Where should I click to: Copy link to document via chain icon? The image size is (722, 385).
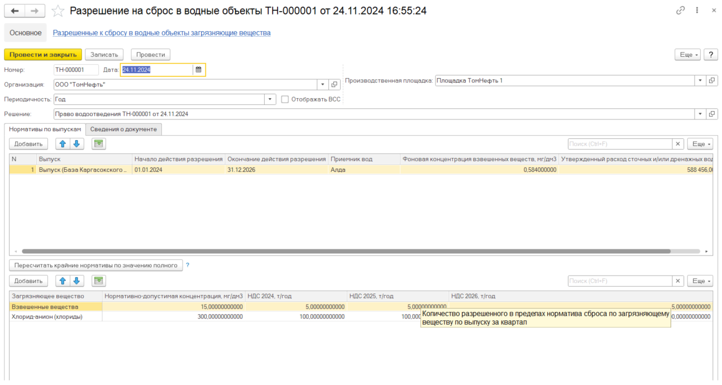tap(680, 11)
